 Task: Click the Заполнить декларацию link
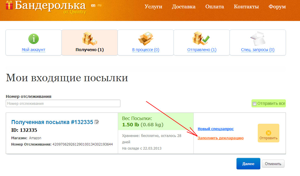(x=220, y=138)
